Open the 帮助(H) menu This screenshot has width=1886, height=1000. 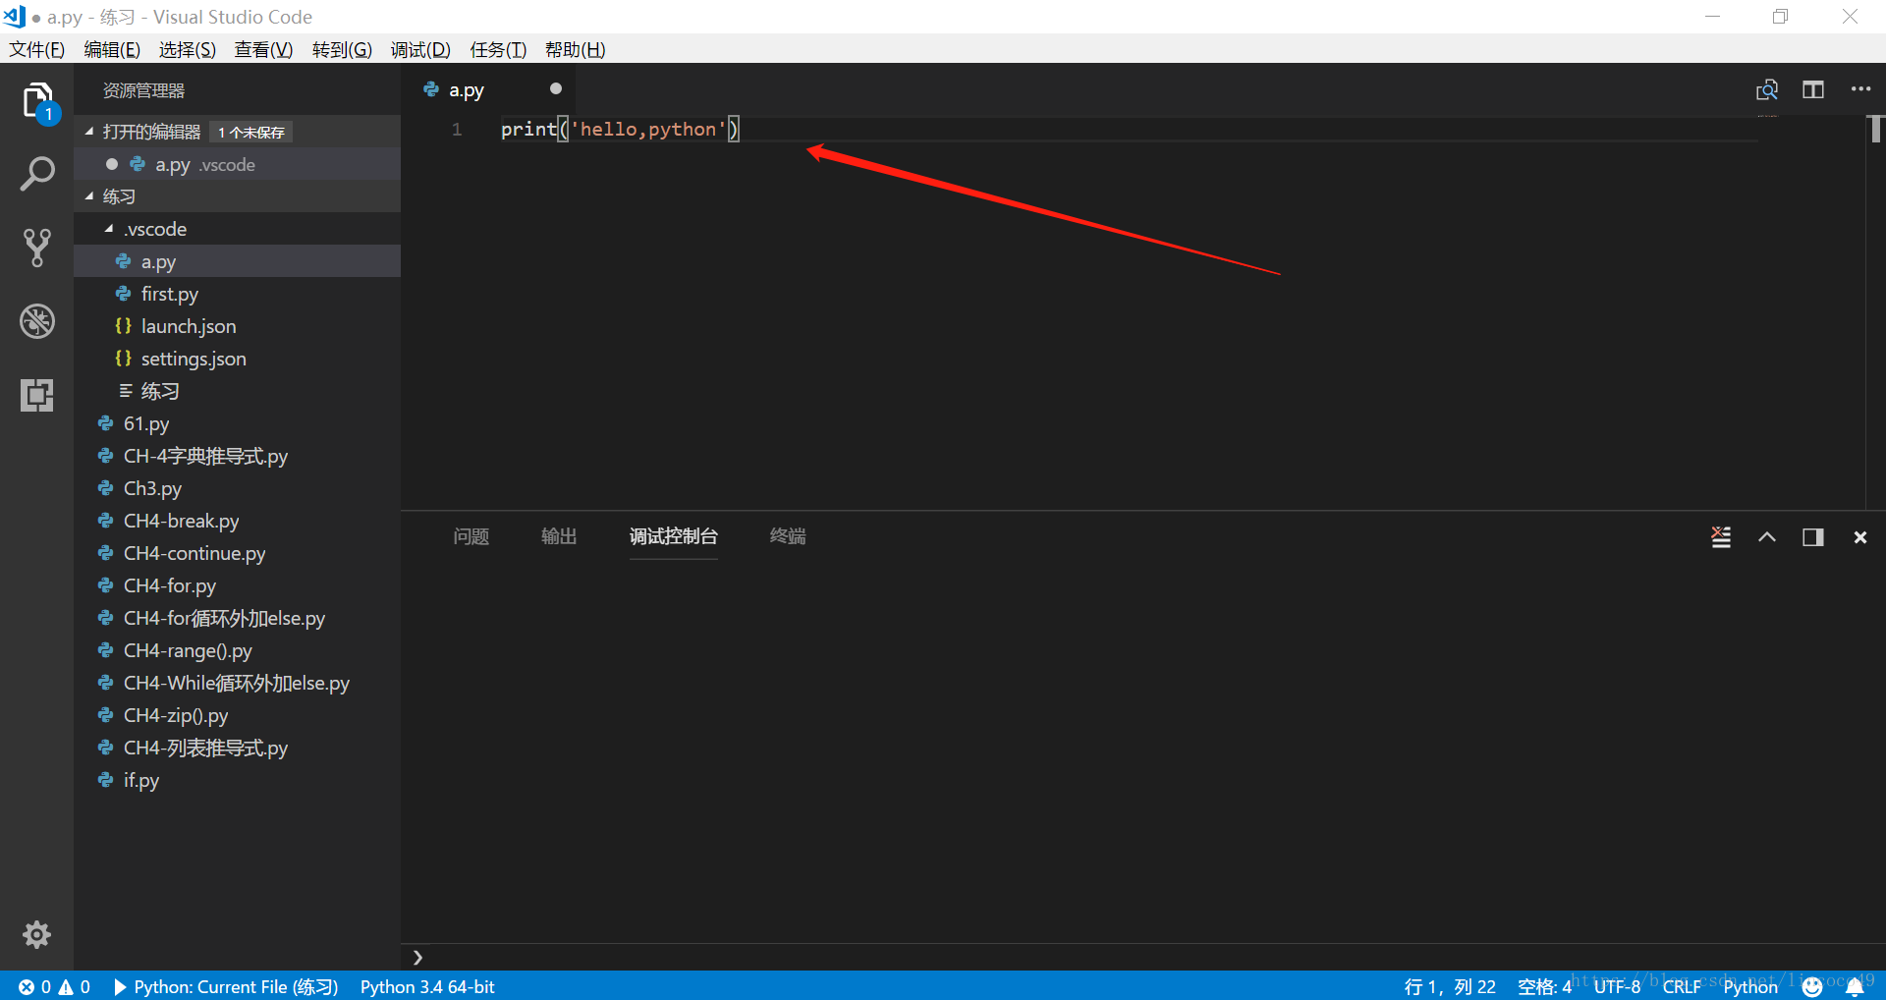575,49
